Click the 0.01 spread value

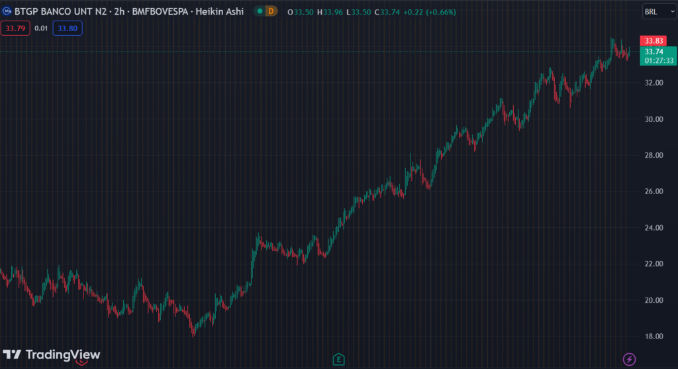(x=41, y=28)
